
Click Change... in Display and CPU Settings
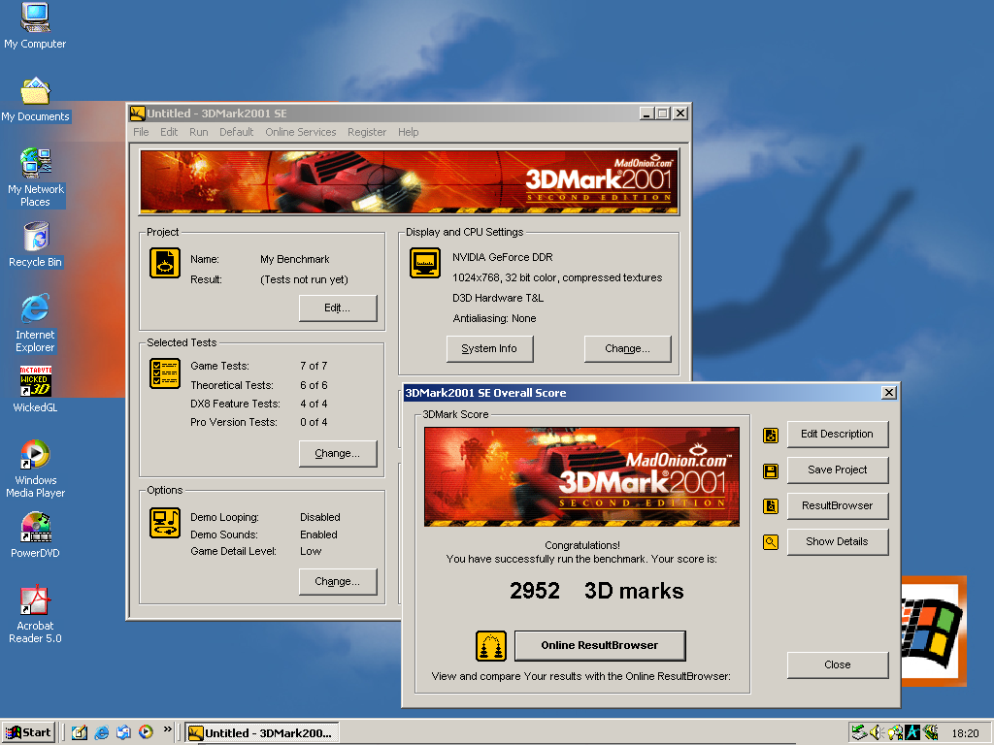[628, 349]
